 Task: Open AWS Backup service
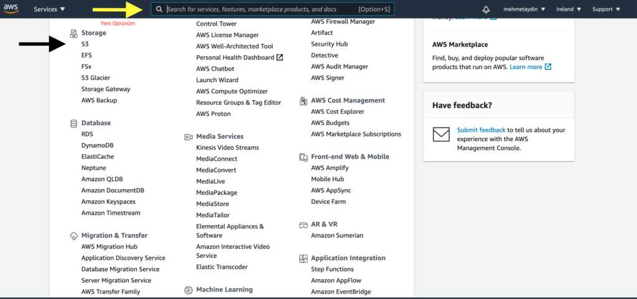point(99,100)
